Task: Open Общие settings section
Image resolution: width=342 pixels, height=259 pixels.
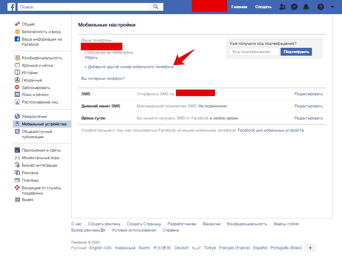Action: click(x=28, y=24)
